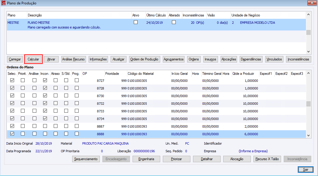Click the Prioridade column header
This screenshot has width=318, height=176.
click(116, 74)
